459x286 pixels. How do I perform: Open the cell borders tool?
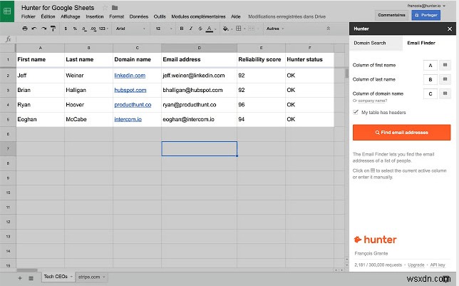tap(239, 29)
